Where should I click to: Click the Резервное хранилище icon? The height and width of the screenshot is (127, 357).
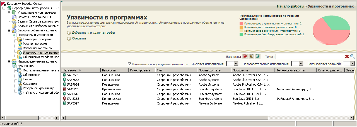[20, 88]
